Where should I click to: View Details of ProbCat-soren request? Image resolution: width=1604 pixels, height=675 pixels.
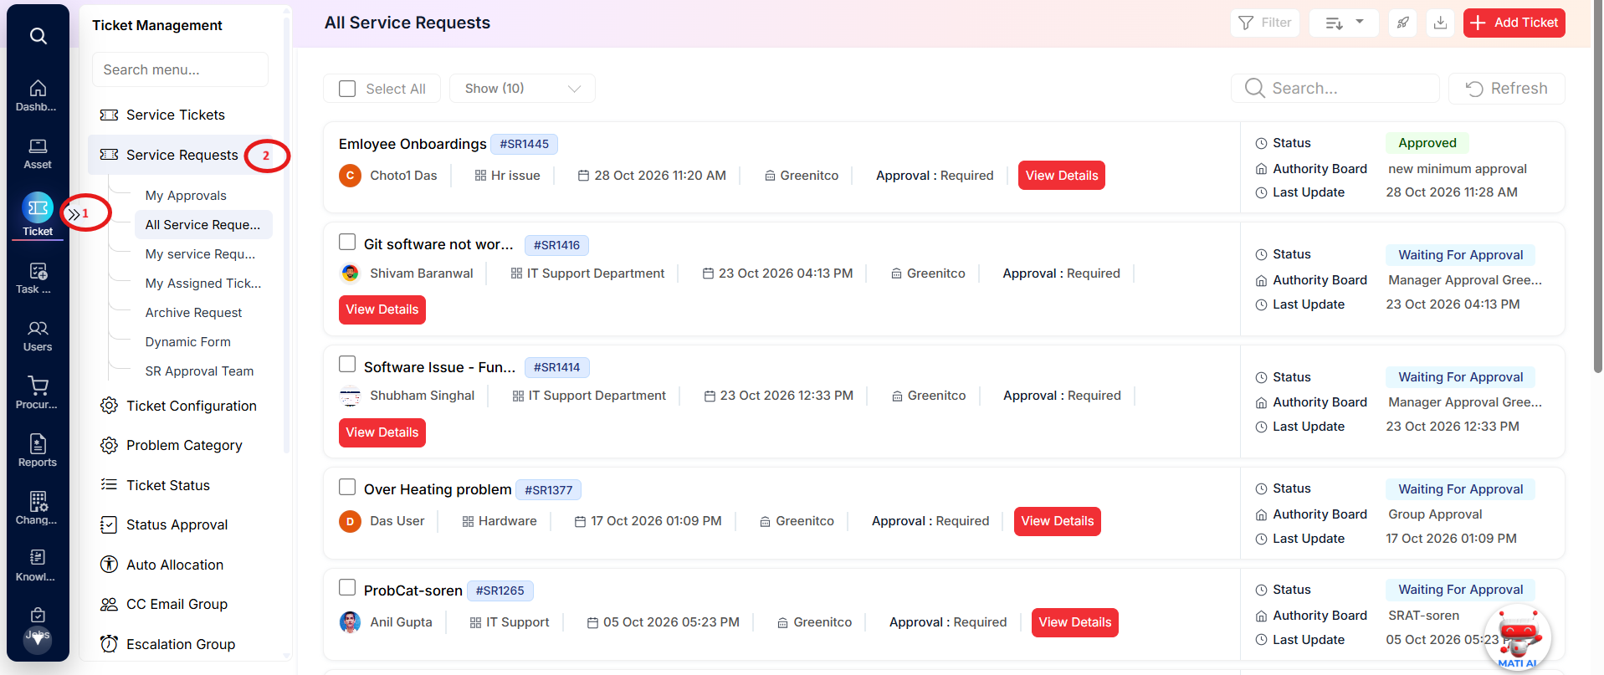[1074, 622]
